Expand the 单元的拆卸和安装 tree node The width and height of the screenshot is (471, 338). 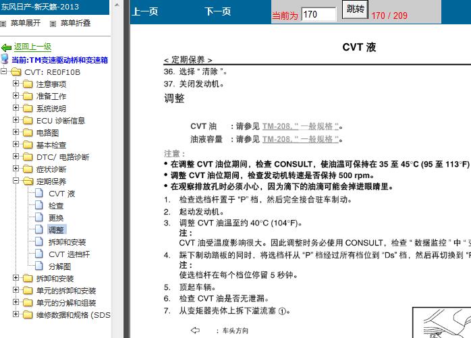tap(16, 290)
